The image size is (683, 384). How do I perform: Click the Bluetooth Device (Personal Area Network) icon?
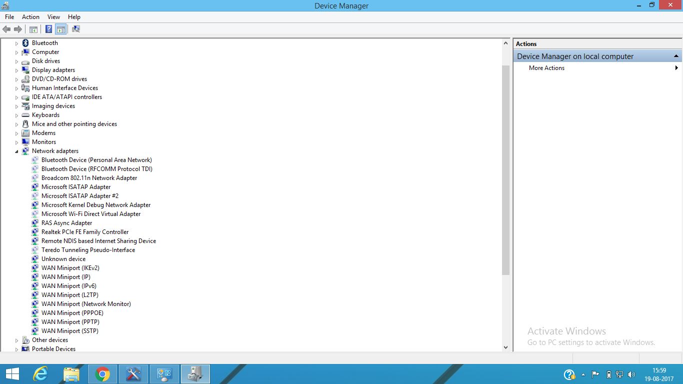pos(35,160)
